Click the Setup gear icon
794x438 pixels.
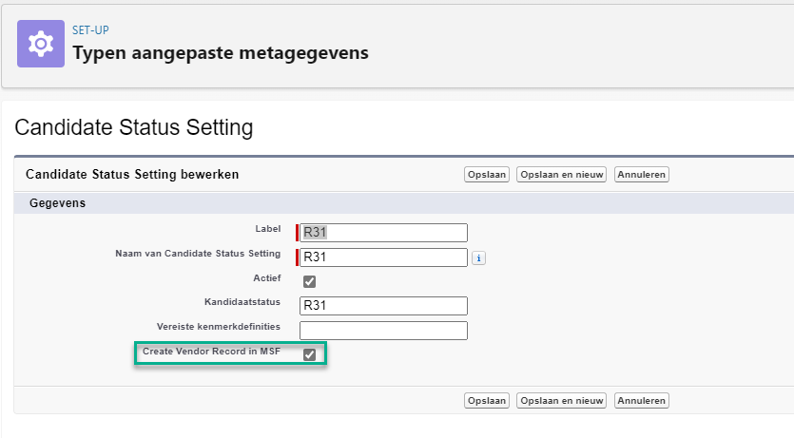point(41,44)
